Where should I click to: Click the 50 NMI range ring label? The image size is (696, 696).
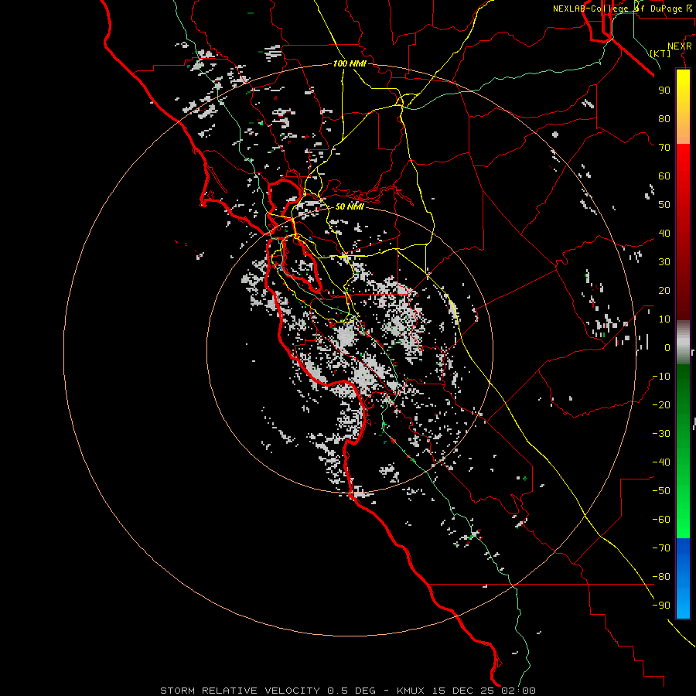click(350, 206)
